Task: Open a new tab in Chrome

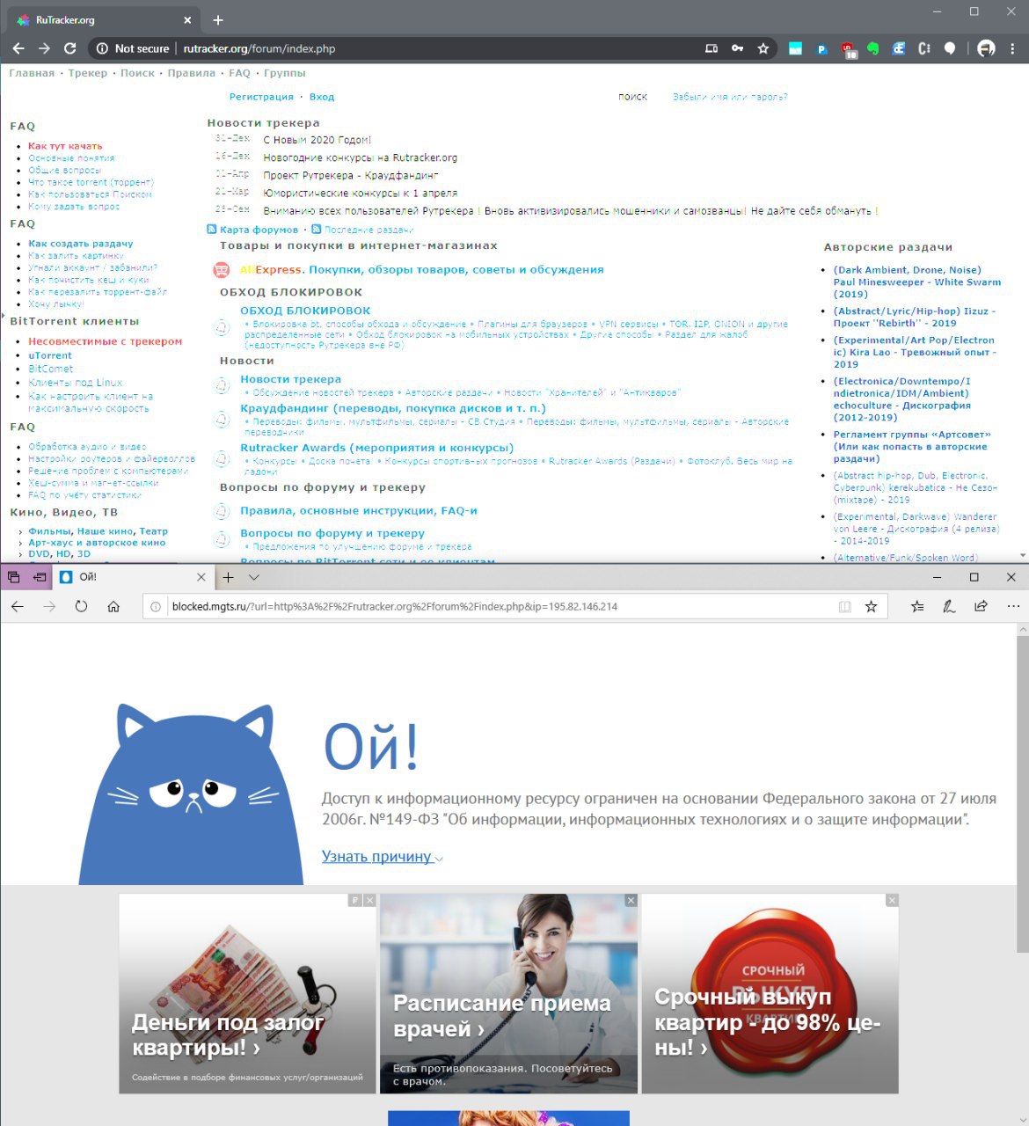Action: pos(218,19)
